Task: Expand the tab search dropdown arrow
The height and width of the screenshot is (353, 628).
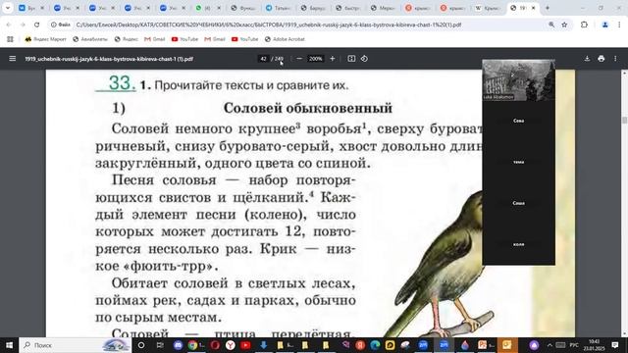Action: point(8,8)
